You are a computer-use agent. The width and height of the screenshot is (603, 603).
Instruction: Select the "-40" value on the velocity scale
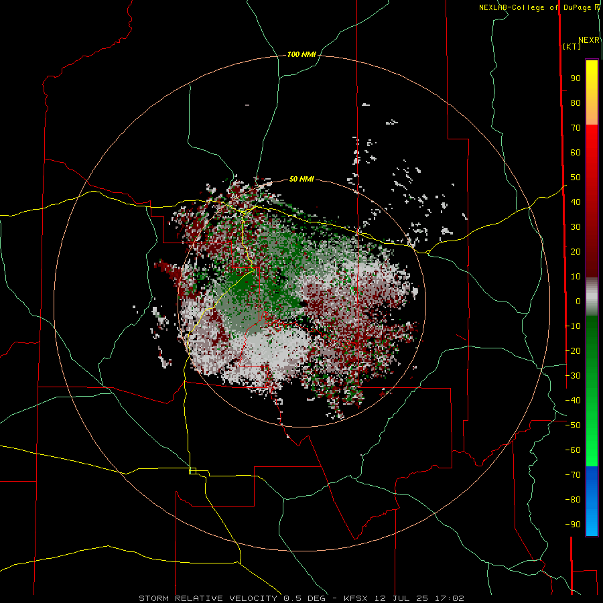coord(573,401)
